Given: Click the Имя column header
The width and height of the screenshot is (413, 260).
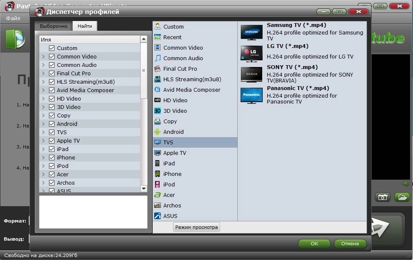Looking at the screenshot, I should click(x=90, y=40).
